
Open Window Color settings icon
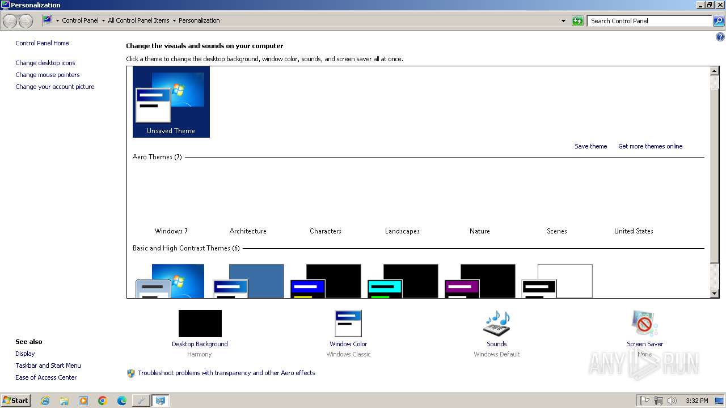tap(348, 324)
